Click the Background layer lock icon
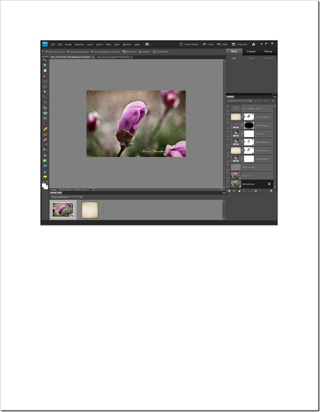Screen dimensions: 320x412 (269, 184)
